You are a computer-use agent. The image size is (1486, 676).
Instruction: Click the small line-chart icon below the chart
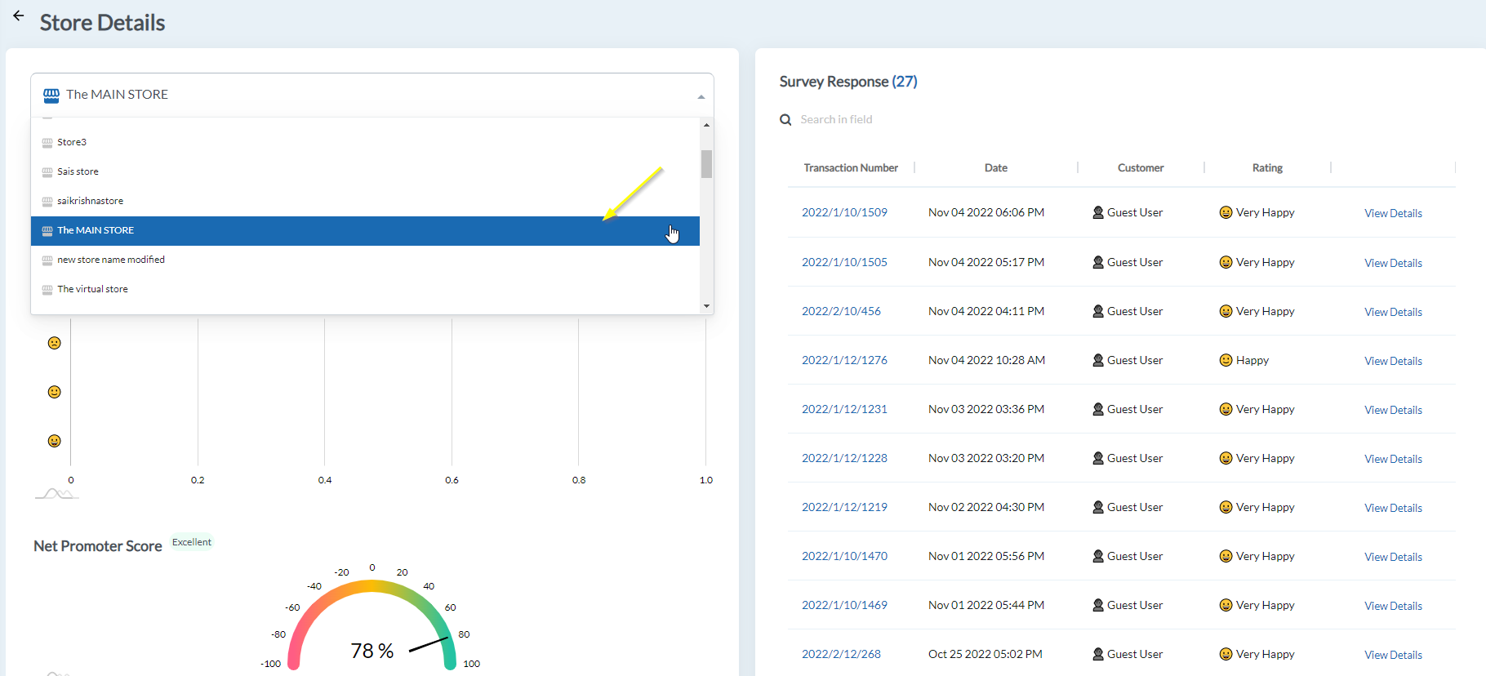coord(56,493)
